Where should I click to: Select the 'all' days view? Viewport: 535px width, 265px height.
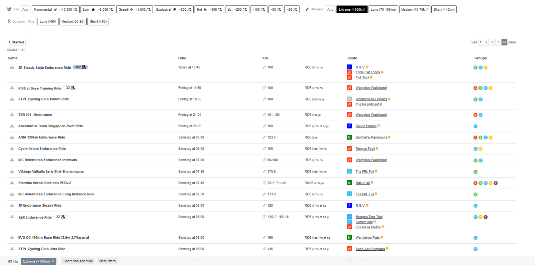tap(504, 42)
